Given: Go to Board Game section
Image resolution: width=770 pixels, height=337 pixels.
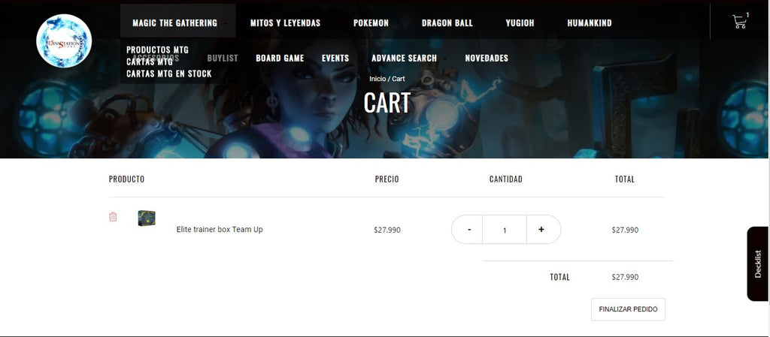Looking at the screenshot, I should tap(280, 58).
